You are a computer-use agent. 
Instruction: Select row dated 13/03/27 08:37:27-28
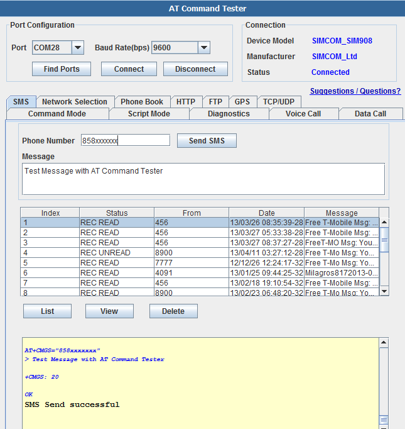(200, 243)
